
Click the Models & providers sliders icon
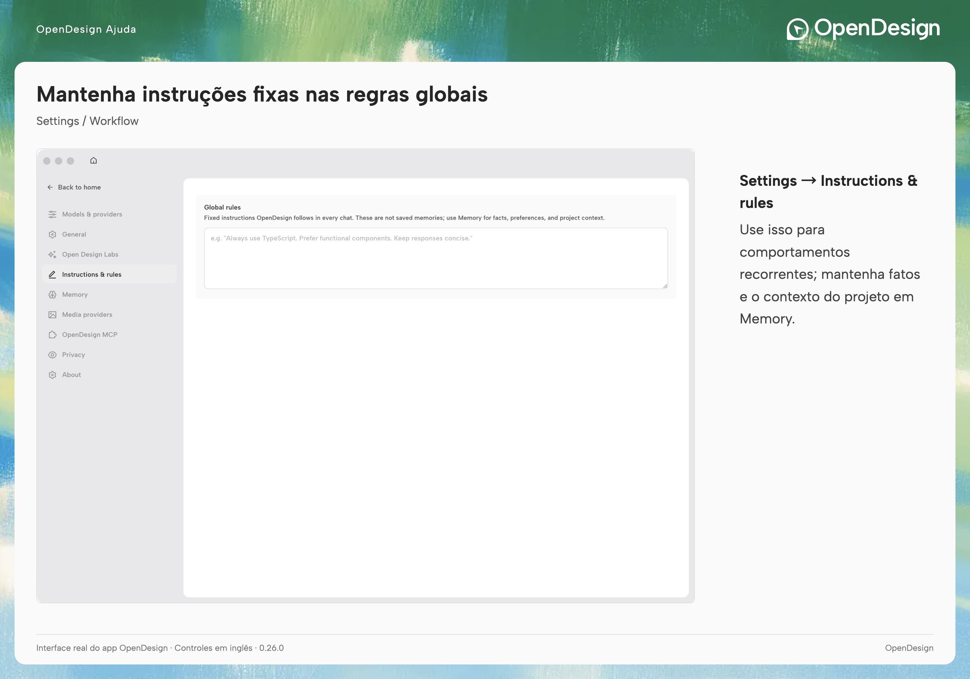tap(52, 214)
